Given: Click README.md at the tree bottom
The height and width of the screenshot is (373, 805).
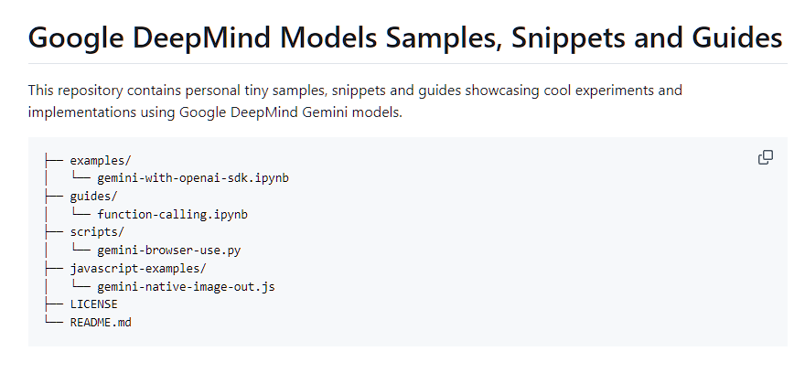Looking at the screenshot, I should 101,322.
